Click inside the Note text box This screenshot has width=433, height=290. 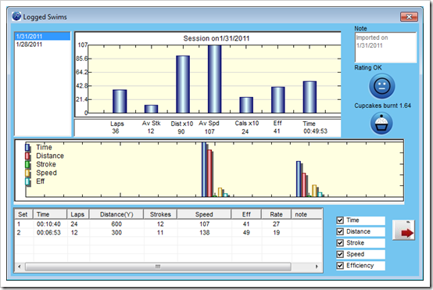coord(385,47)
